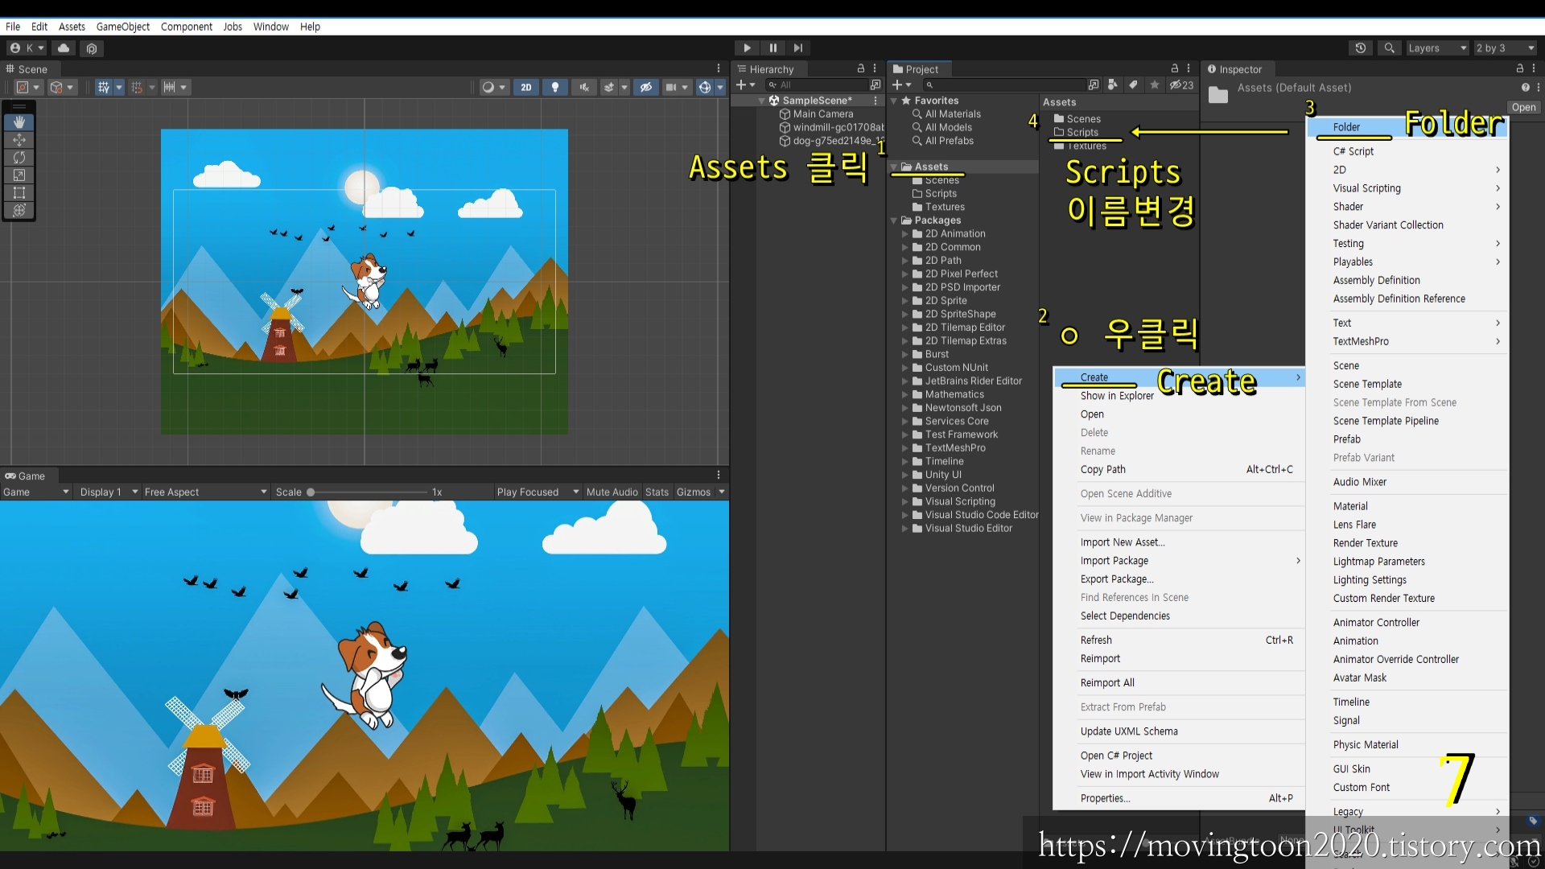Image resolution: width=1545 pixels, height=869 pixels.
Task: Click the favorites star search icon
Action: coord(1155,84)
